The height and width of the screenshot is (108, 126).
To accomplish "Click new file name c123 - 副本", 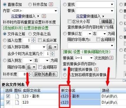I will (70, 96).
